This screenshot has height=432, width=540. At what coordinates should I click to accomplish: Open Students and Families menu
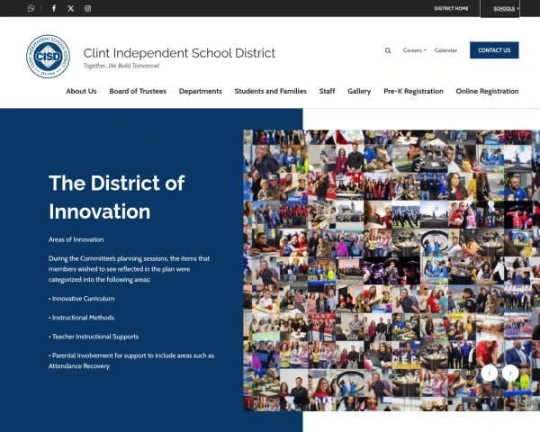270,91
